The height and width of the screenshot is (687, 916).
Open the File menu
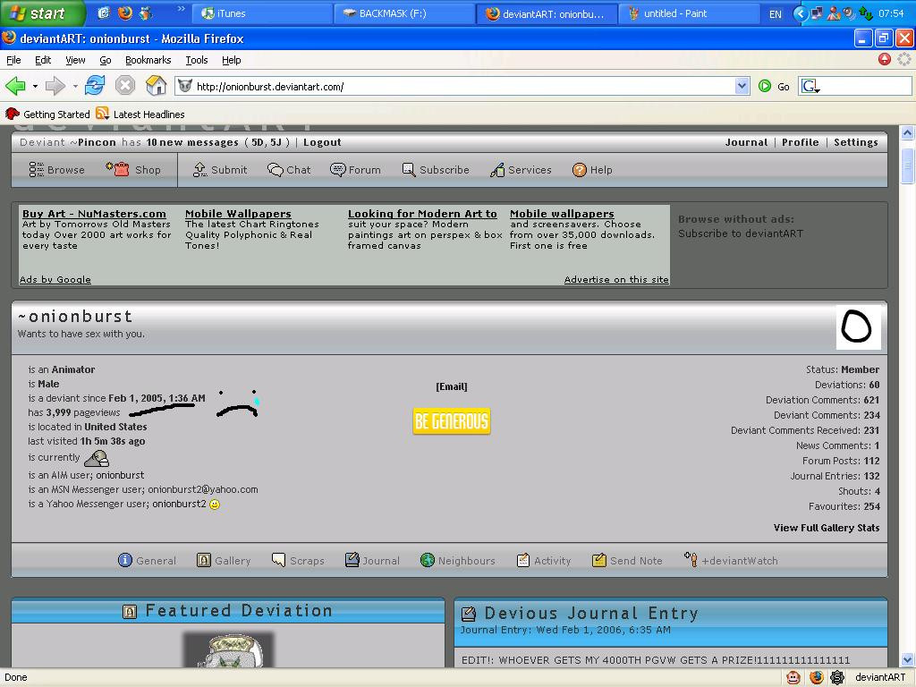point(13,60)
